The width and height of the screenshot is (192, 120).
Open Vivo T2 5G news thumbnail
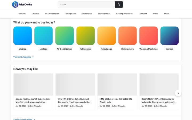click(75, 85)
